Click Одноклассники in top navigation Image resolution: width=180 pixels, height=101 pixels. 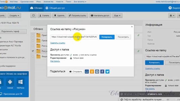click(27, 2)
